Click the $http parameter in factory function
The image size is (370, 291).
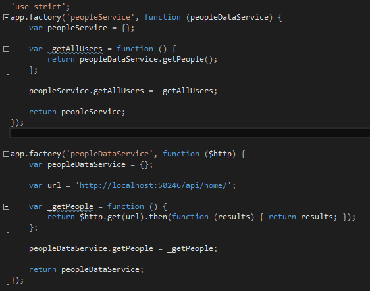click(220, 154)
